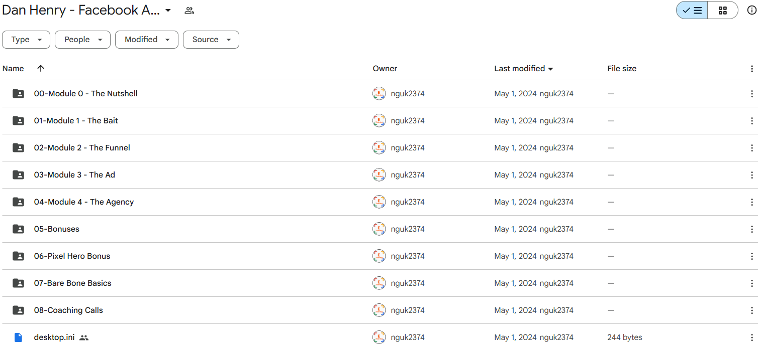Open 02-Module 2 - The Funnel folder
Viewport: 758px width, 345px height.
pyautogui.click(x=82, y=148)
